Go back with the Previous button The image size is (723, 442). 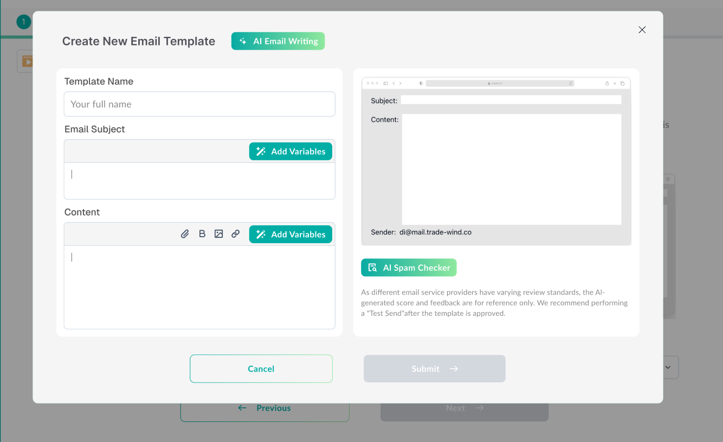[265, 408]
